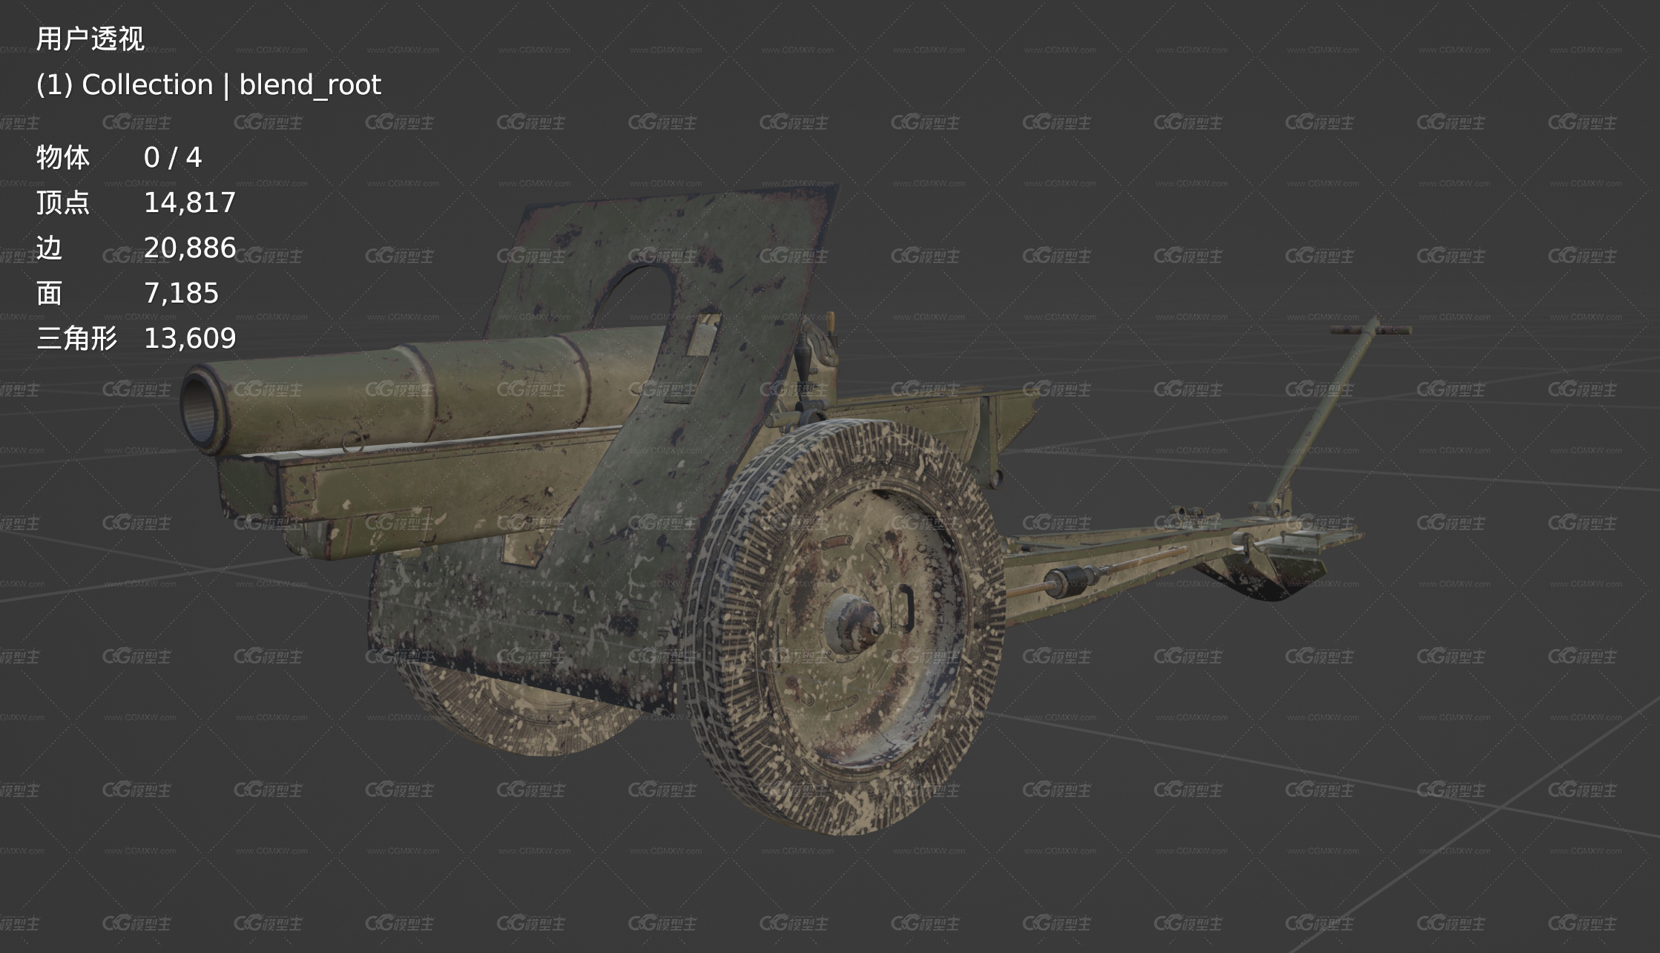Screen dimensions: 1660x953
Task: Click the "(1) Collection | blend_root" text
Action: pos(208,85)
